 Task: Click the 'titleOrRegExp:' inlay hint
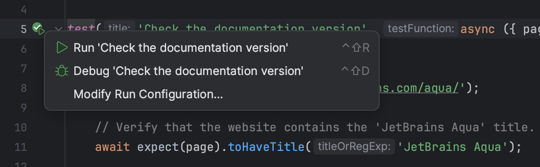pos(354,146)
